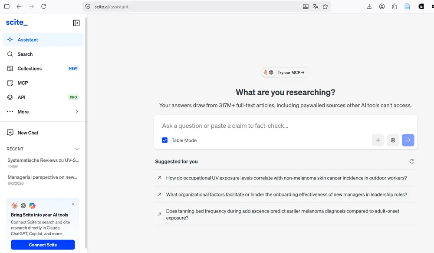Open the browser account profile icon
Screen dimensions: 434x253
coord(382,7)
